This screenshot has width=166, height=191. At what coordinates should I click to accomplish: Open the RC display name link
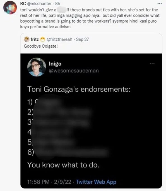23,4
